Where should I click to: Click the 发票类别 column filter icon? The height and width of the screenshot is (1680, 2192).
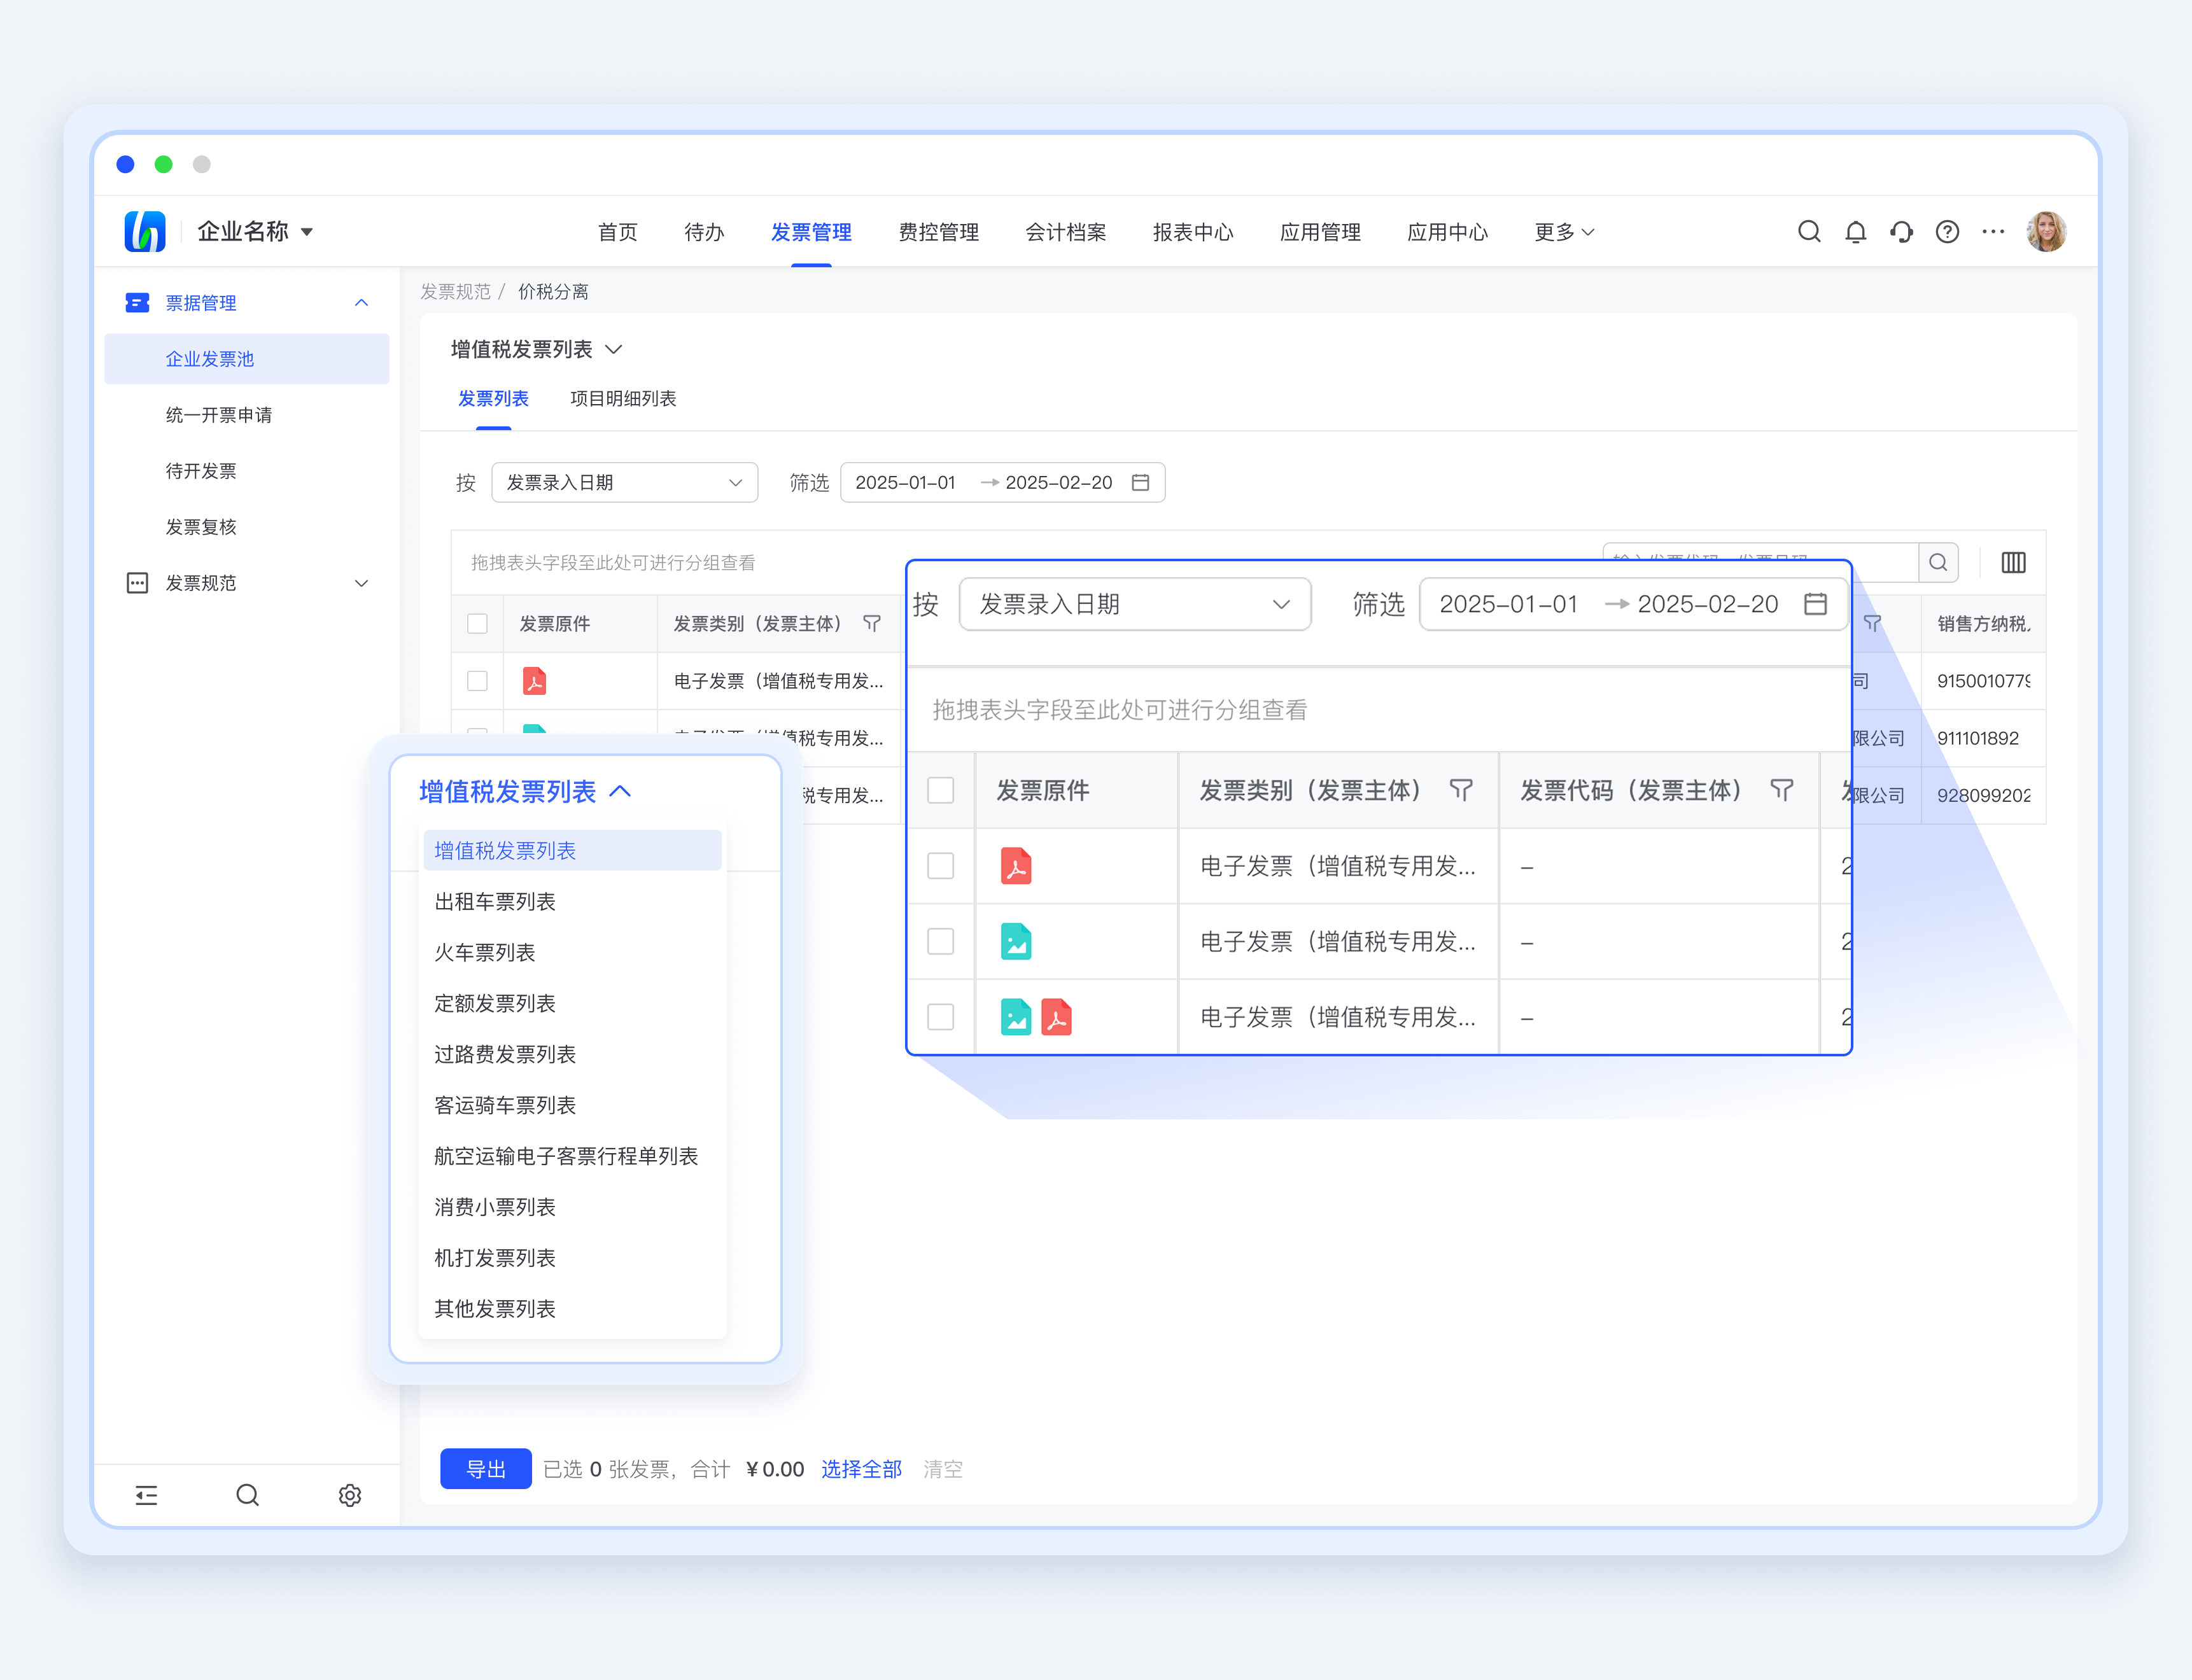point(872,623)
